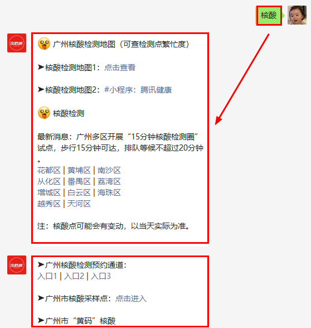This screenshot has width=311, height=328.
Task: Open 点击进入 sampling points link
Action: (x=131, y=298)
